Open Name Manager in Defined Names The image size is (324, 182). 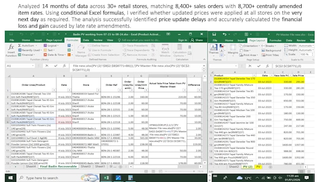81,51
